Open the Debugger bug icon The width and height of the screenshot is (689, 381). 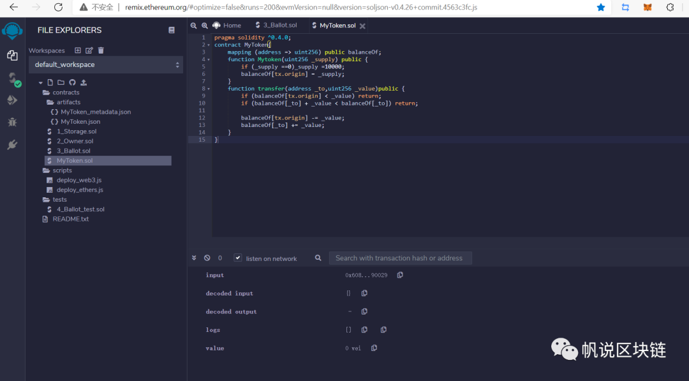click(x=12, y=122)
